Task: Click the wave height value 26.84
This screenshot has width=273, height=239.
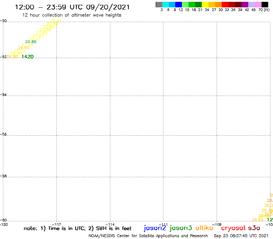Action: (x=258, y=220)
